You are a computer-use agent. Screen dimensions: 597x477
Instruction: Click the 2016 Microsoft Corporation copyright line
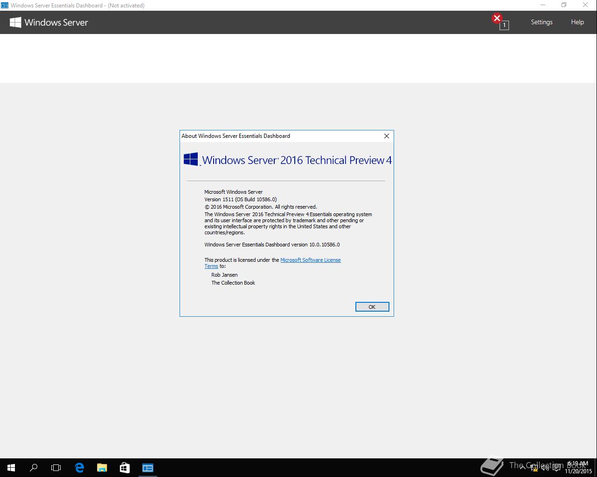261,207
